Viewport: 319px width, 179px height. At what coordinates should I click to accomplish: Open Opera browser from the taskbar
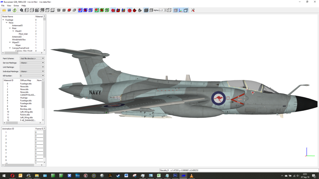pos(12,176)
